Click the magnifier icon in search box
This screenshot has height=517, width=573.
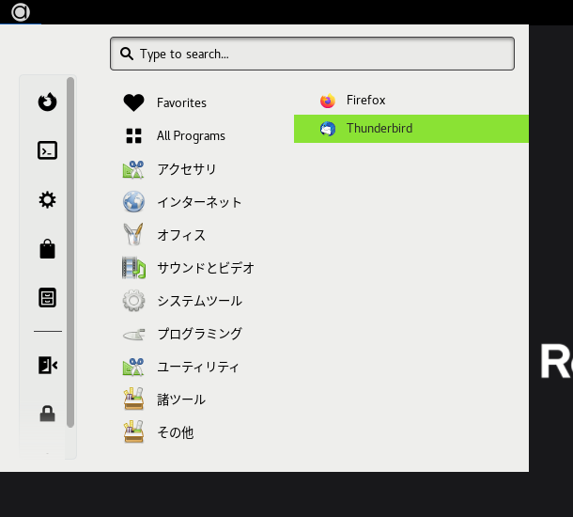(x=127, y=54)
